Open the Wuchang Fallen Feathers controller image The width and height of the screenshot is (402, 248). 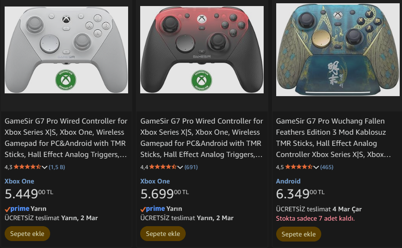coord(337,50)
